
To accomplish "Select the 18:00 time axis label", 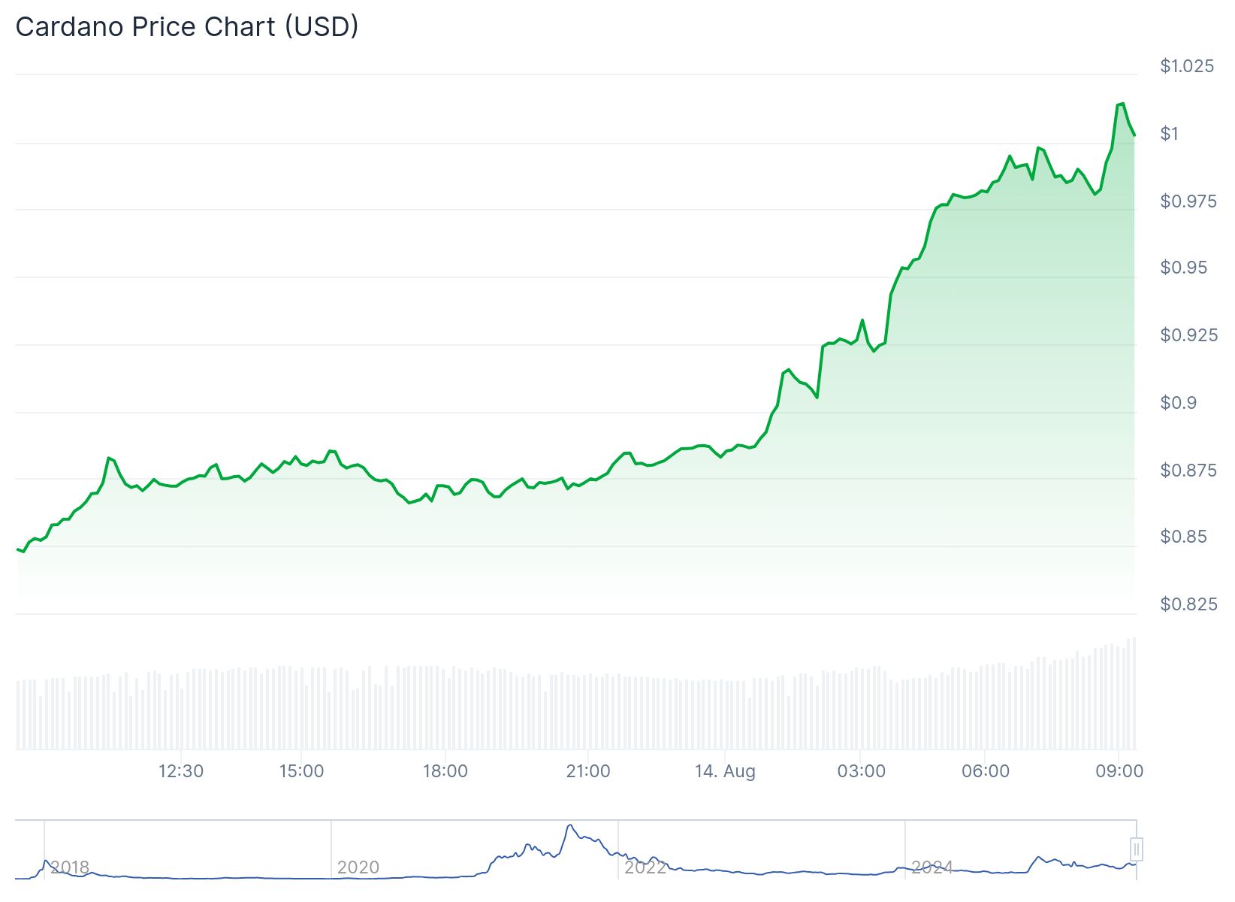I will [x=445, y=771].
